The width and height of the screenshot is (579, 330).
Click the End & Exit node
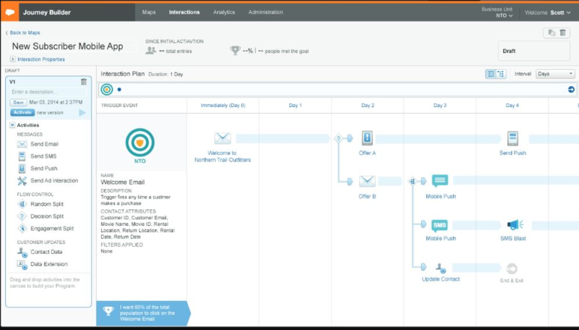(512, 268)
